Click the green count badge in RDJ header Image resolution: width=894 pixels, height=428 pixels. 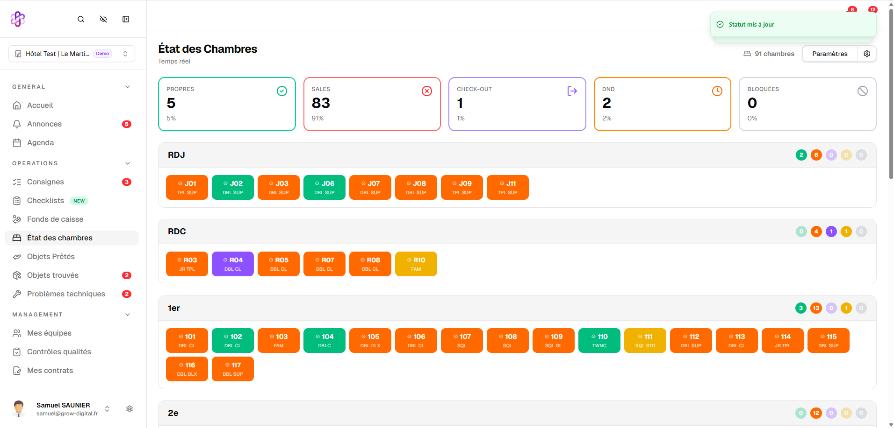coord(801,155)
